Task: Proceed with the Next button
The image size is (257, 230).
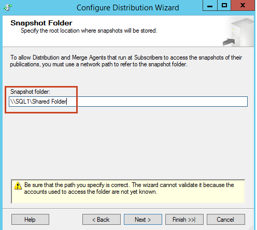Action: 143,220
